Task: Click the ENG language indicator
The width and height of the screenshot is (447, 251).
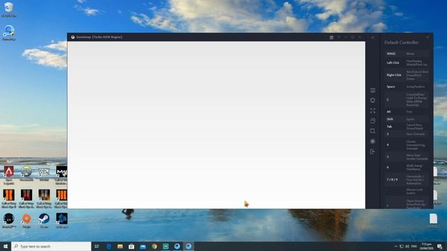Action: pos(414,246)
